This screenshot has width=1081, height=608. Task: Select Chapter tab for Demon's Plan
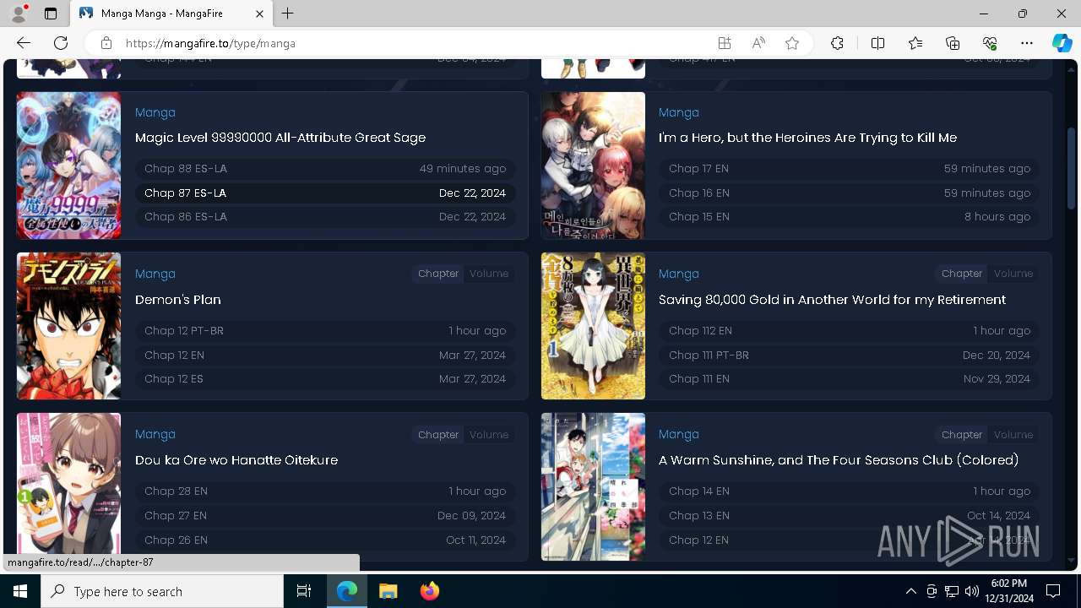(x=438, y=274)
